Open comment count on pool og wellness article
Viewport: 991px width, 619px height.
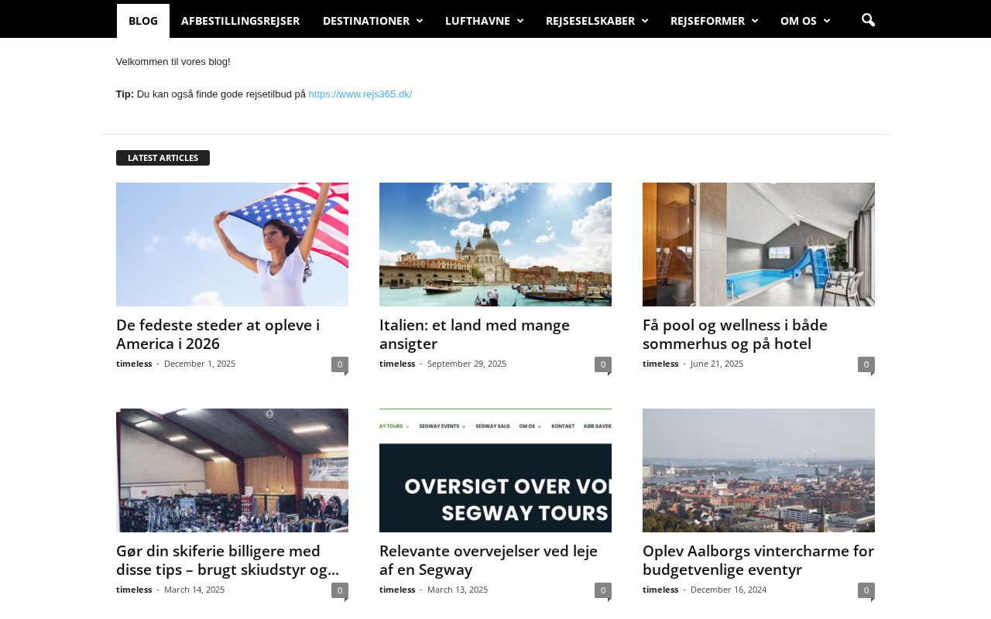coord(866,364)
